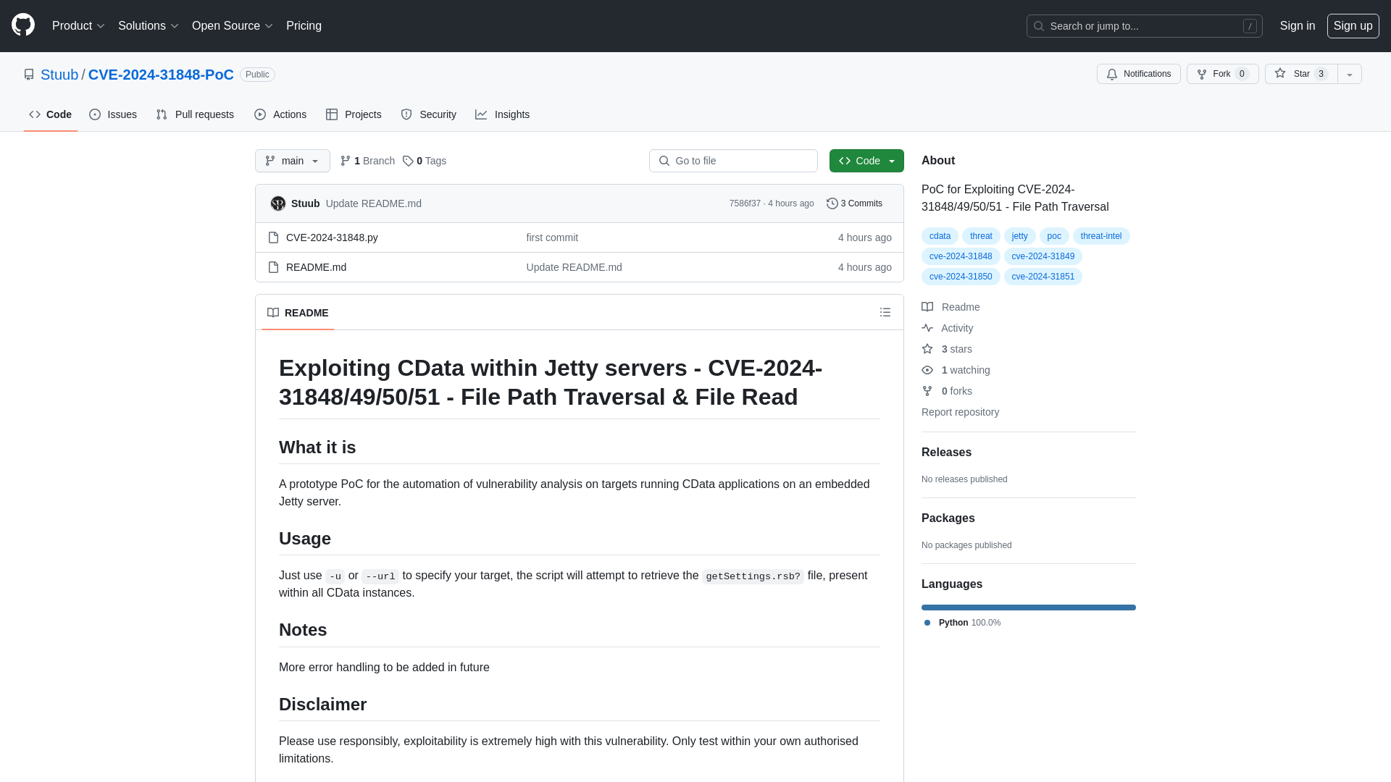Open the Activity link
The width and height of the screenshot is (1391, 782).
click(x=948, y=328)
